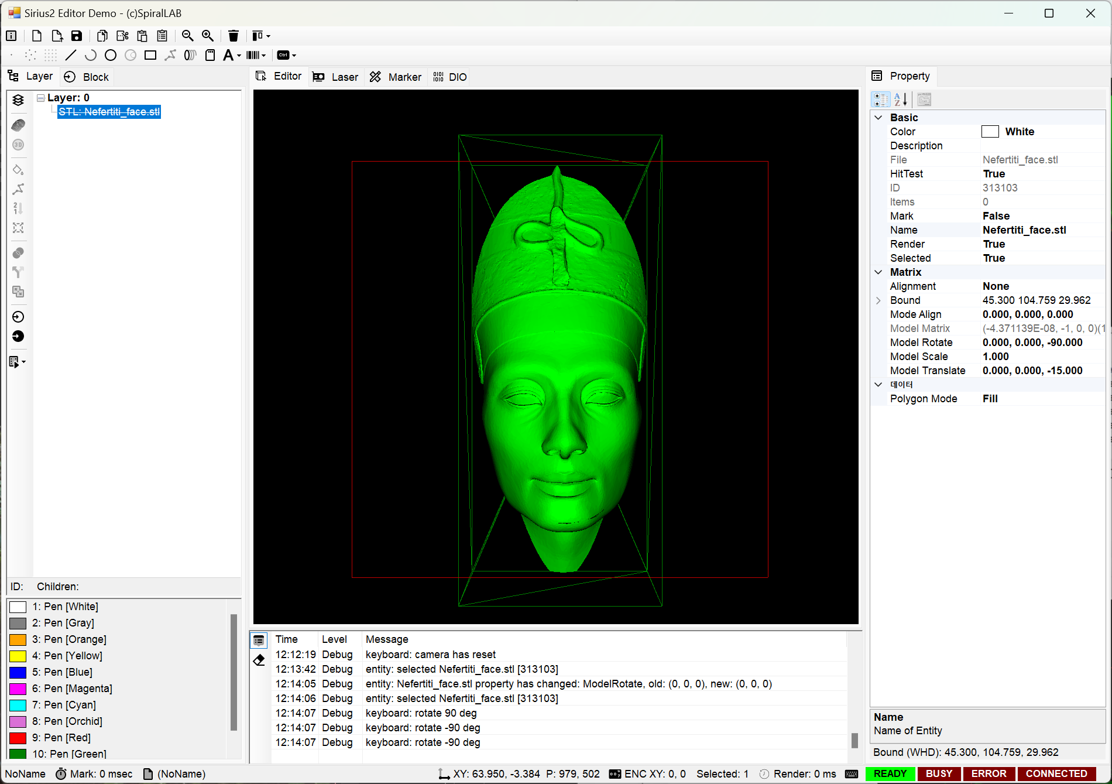Select the arc drawing tool
Image resolution: width=1112 pixels, height=784 pixels.
click(91, 55)
